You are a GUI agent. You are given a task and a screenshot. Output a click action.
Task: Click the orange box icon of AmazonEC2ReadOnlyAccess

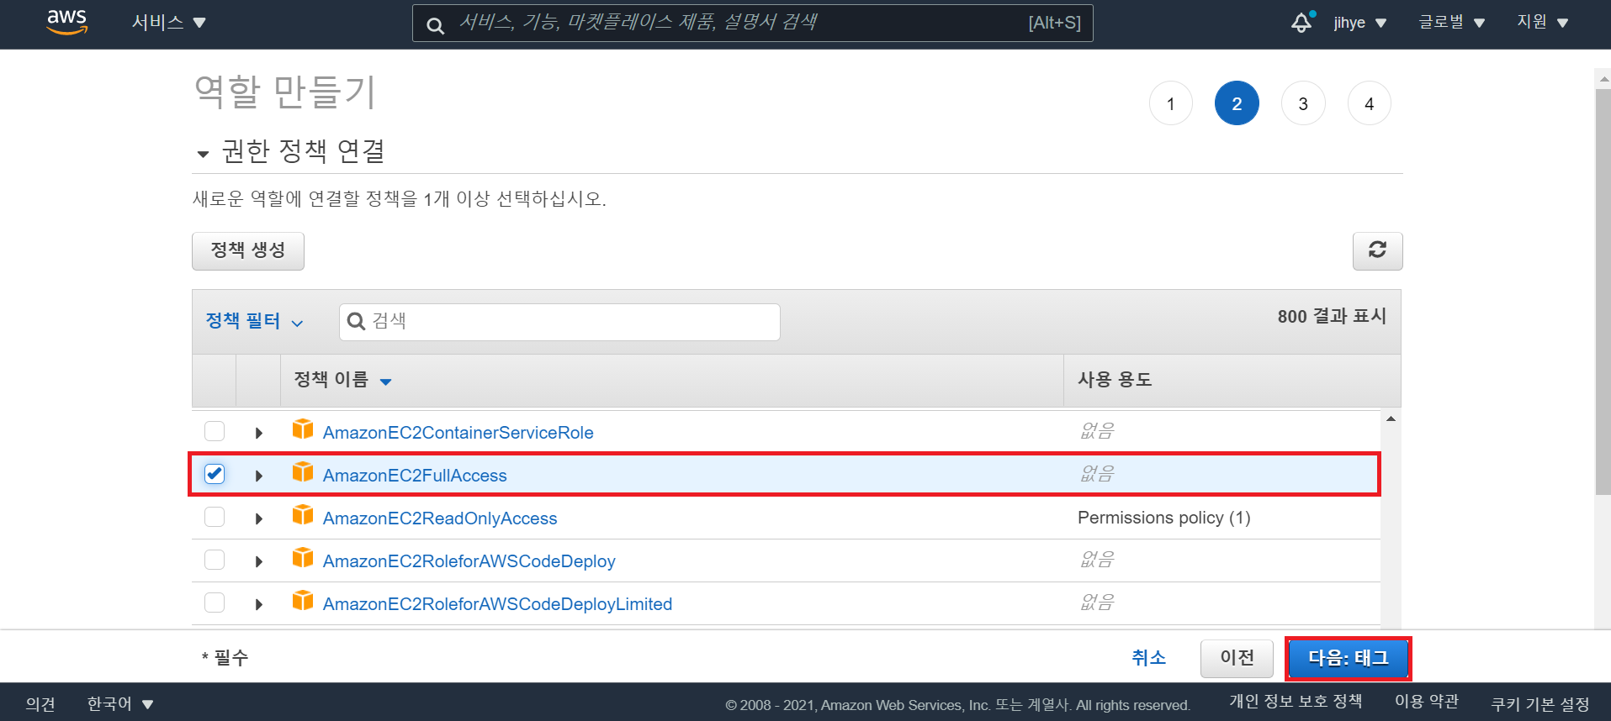pyautogui.click(x=303, y=515)
